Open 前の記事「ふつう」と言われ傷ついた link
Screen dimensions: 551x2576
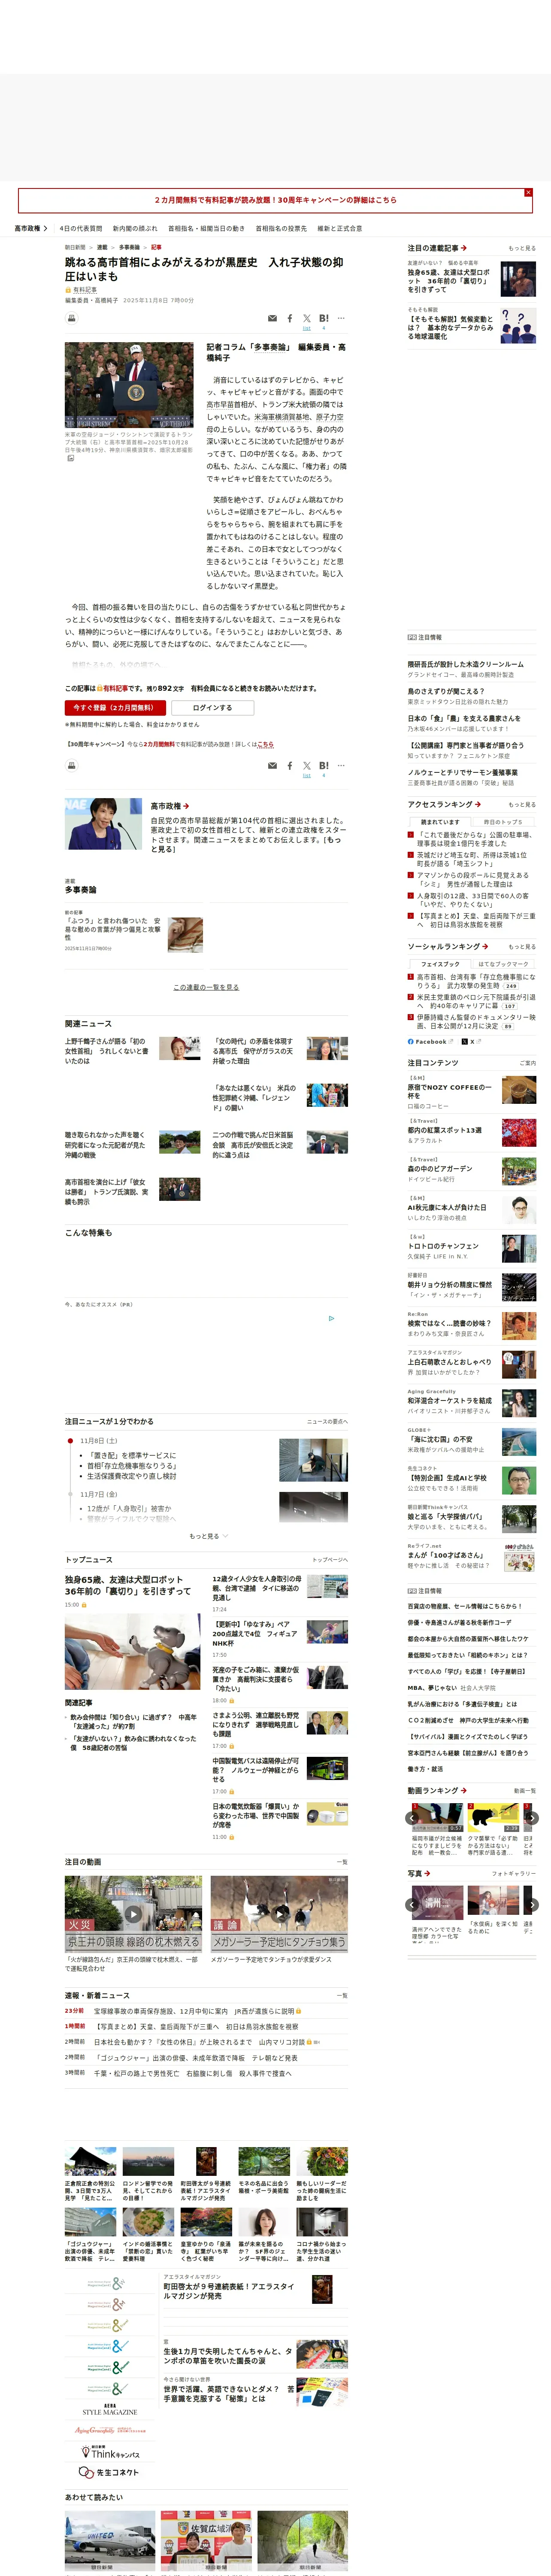coord(112,929)
